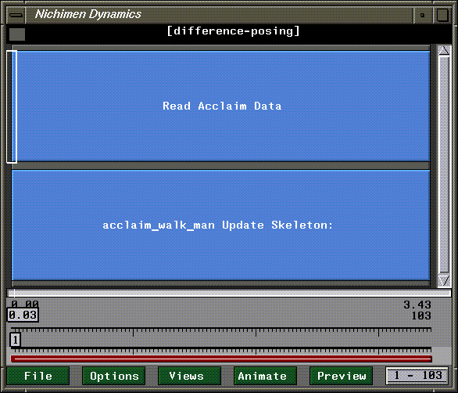Click the frame 1 timeline marker
Screen dimensions: 458x393
click(x=15, y=340)
